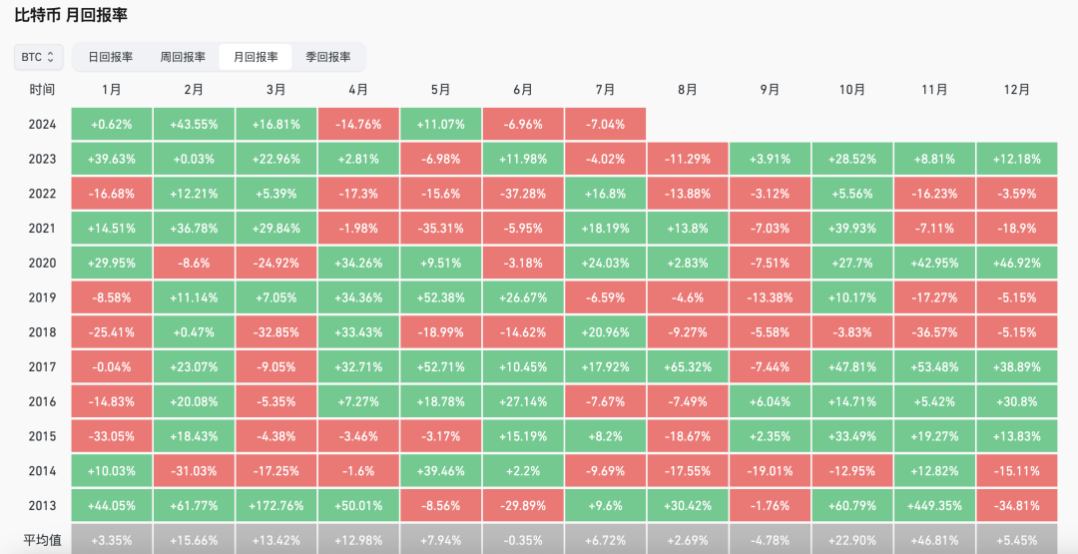Click the +172.76% cell in March 2013
The height and width of the screenshot is (554, 1078).
(x=276, y=506)
